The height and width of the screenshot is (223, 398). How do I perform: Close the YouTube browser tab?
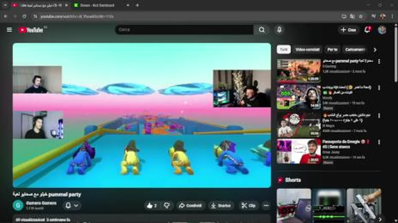(66, 5)
